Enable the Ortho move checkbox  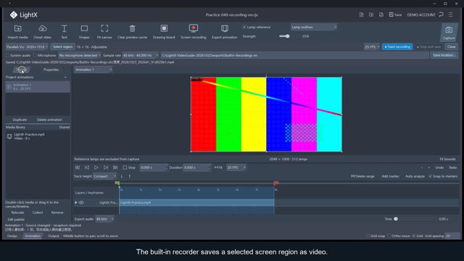pyautogui.click(x=389, y=236)
